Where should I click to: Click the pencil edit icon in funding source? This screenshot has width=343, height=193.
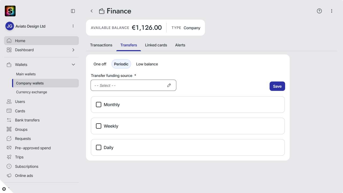tap(169, 85)
